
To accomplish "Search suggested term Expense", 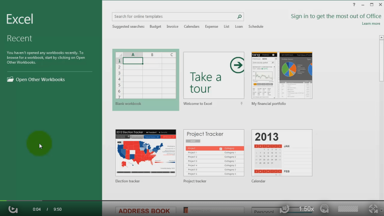I will [212, 26].
